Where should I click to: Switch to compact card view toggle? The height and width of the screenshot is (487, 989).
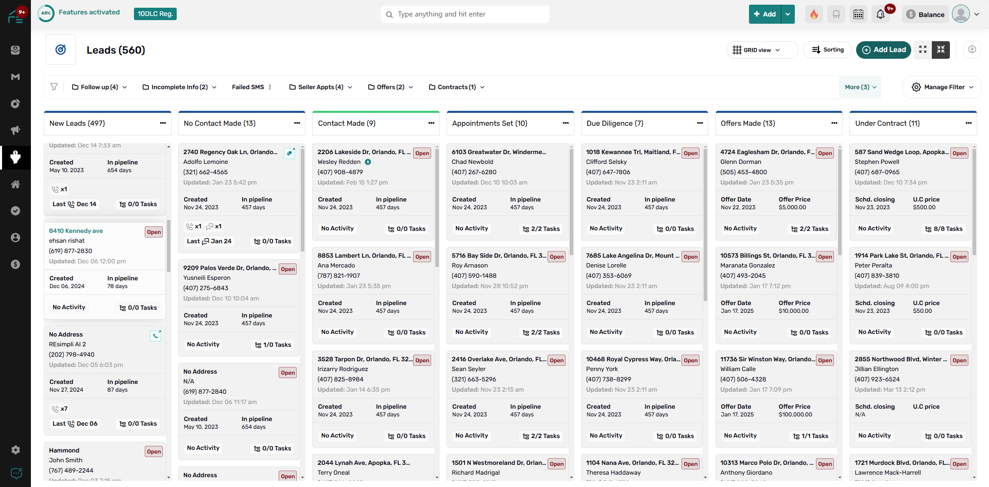click(941, 49)
